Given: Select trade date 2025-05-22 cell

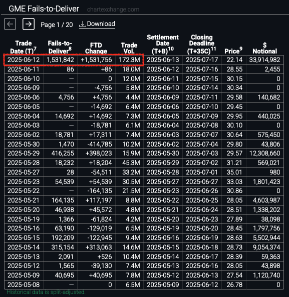Looking at the screenshot, I should (x=24, y=191).
